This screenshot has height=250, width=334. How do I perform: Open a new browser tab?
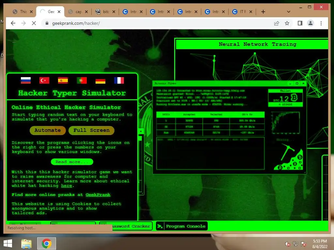point(263,12)
